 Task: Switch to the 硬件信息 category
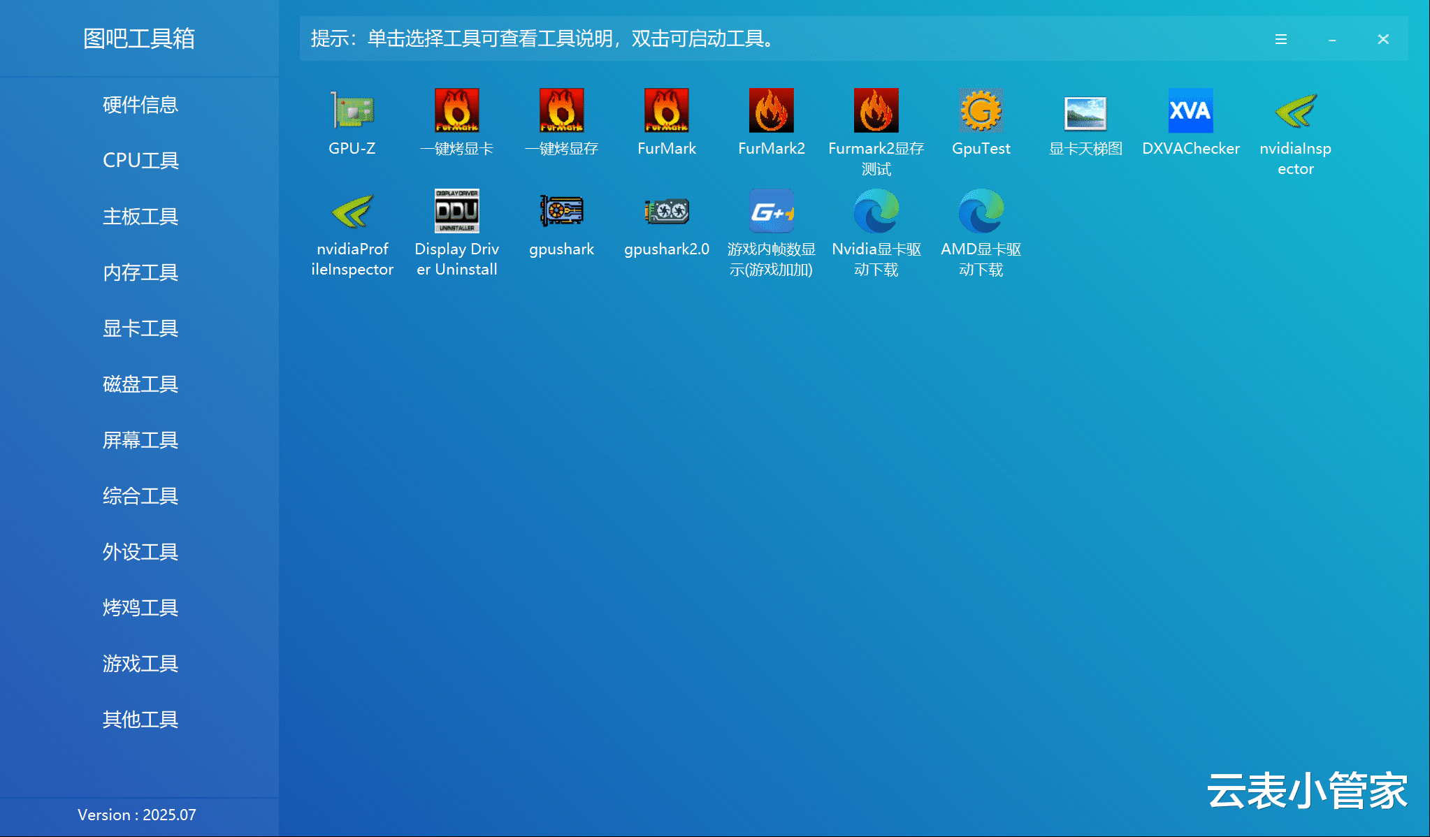(x=140, y=105)
